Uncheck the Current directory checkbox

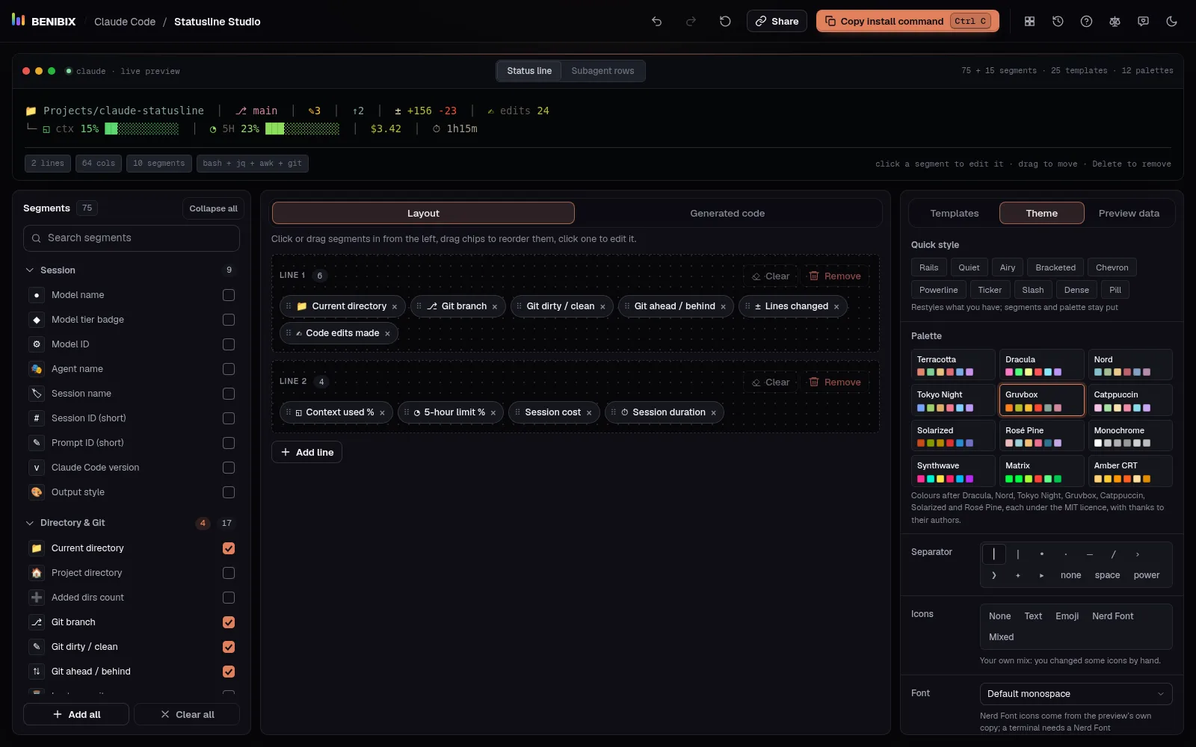(x=229, y=548)
